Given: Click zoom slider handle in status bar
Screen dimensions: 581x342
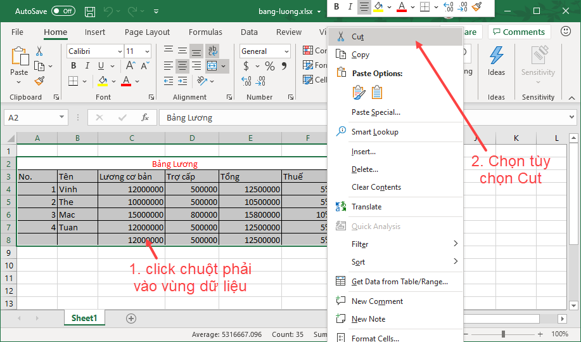Looking at the screenshot, I should click(x=503, y=334).
